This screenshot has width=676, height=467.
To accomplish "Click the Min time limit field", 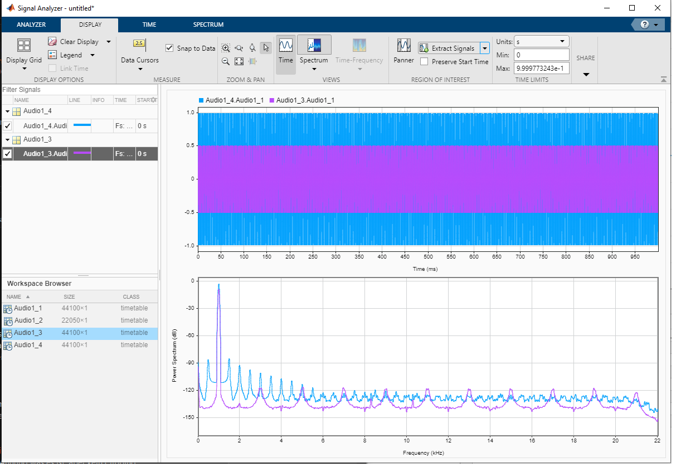I will [x=541, y=55].
